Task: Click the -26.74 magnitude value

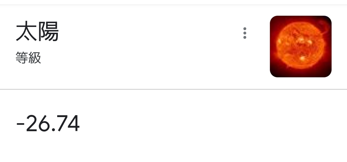Action: (48, 124)
